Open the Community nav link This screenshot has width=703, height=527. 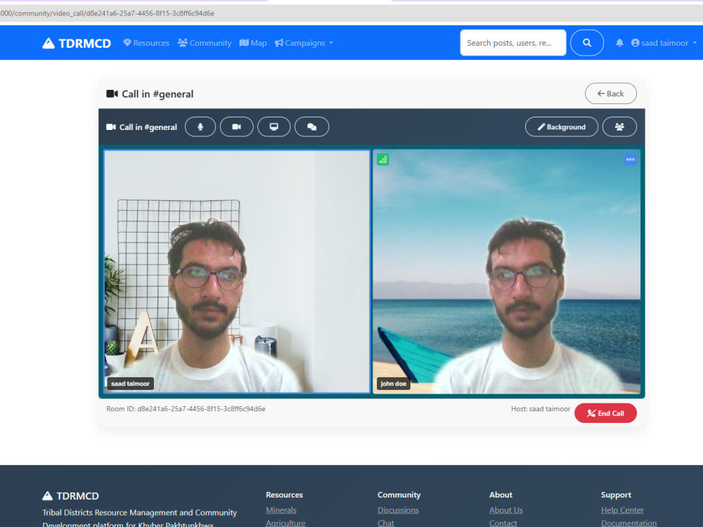205,43
